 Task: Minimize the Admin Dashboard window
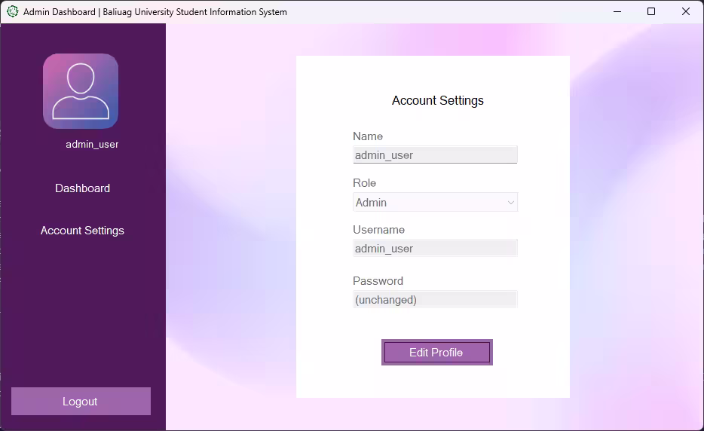point(617,11)
